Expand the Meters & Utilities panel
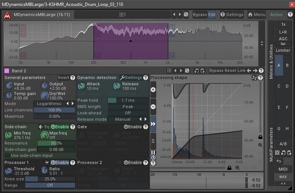 coord(271,61)
